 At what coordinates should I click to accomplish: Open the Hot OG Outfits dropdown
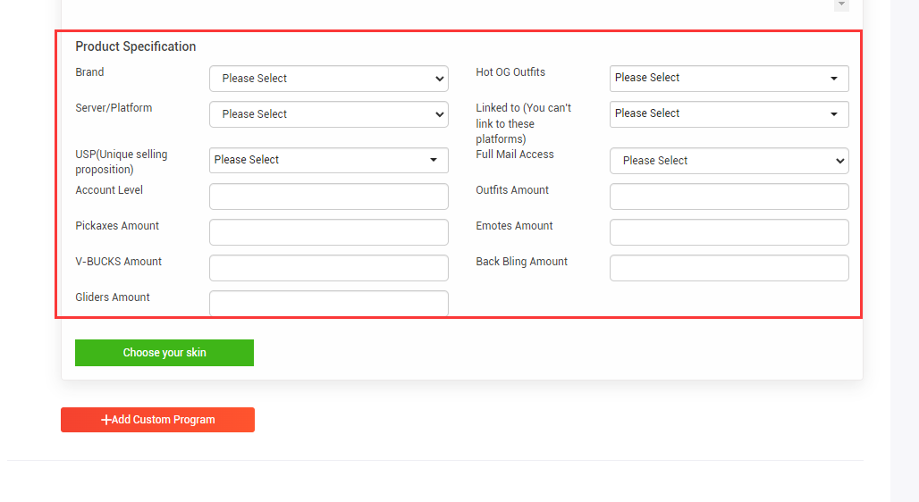(729, 79)
